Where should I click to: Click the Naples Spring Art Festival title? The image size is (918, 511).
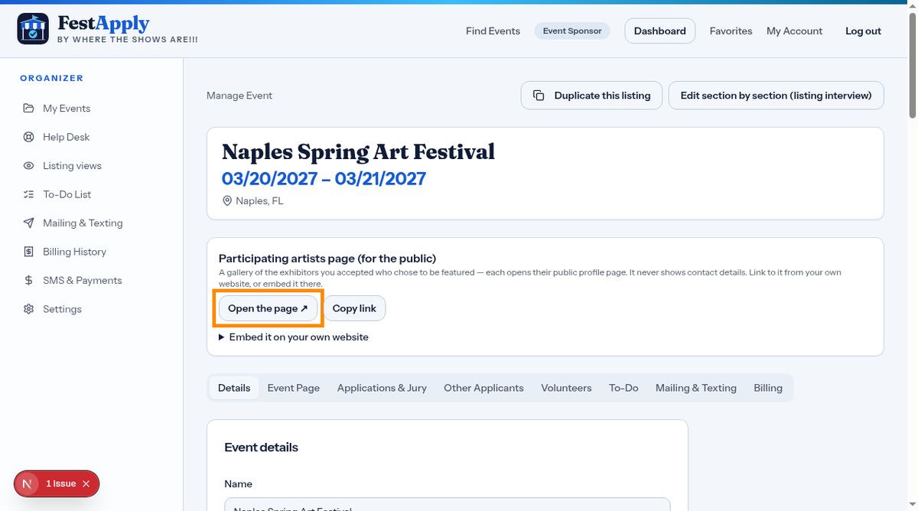(x=358, y=151)
